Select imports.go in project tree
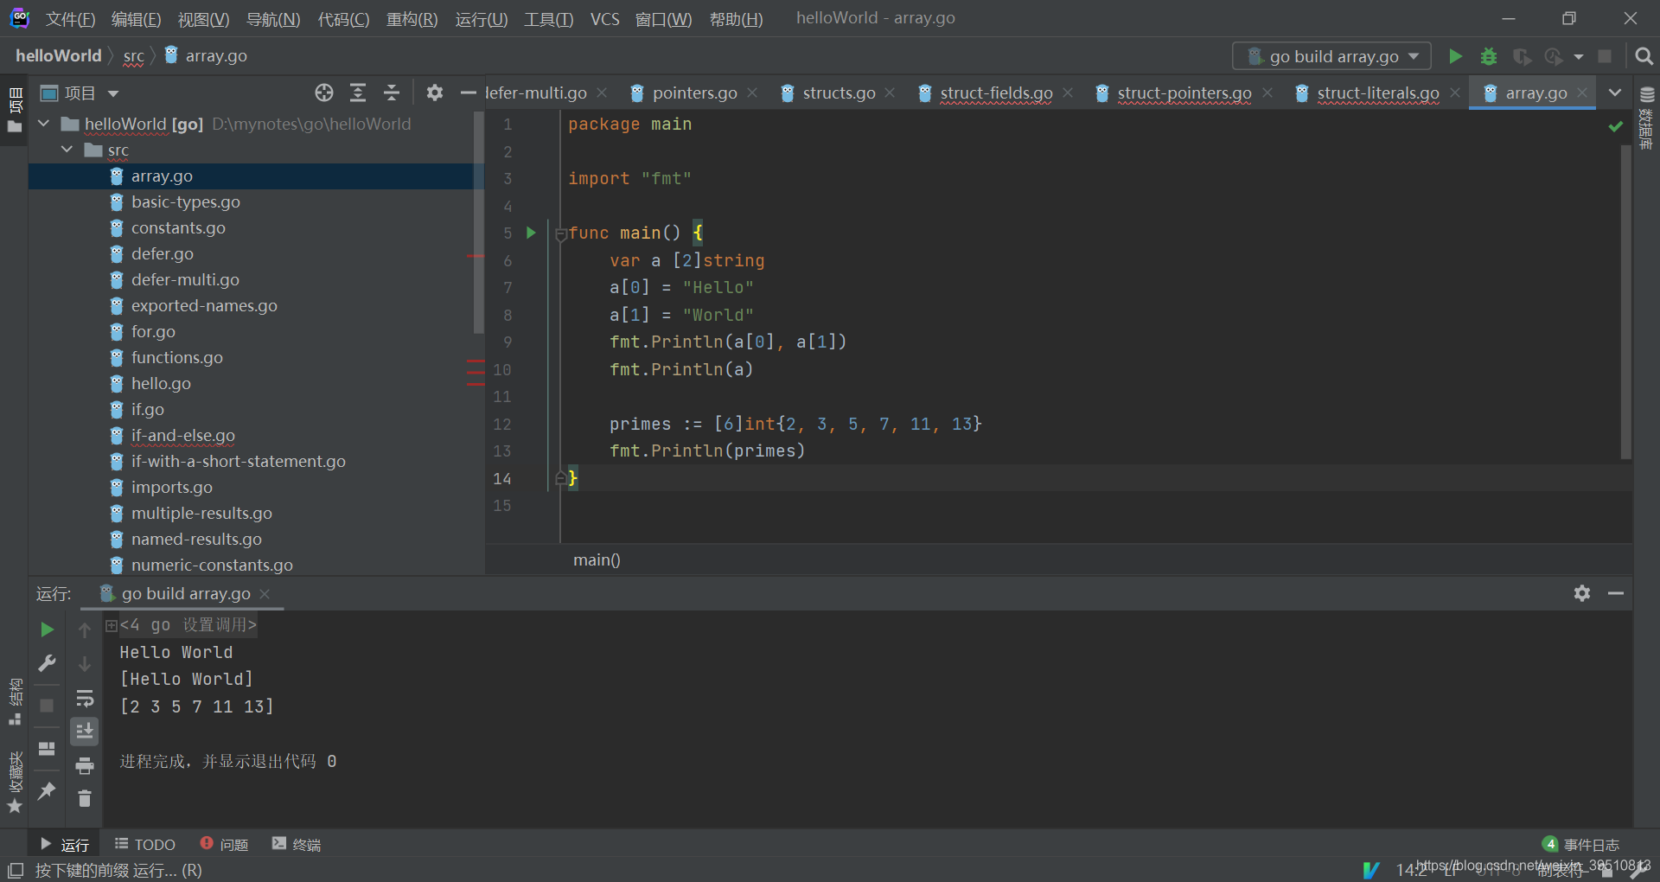Viewport: 1660px width, 882px height. point(172,487)
